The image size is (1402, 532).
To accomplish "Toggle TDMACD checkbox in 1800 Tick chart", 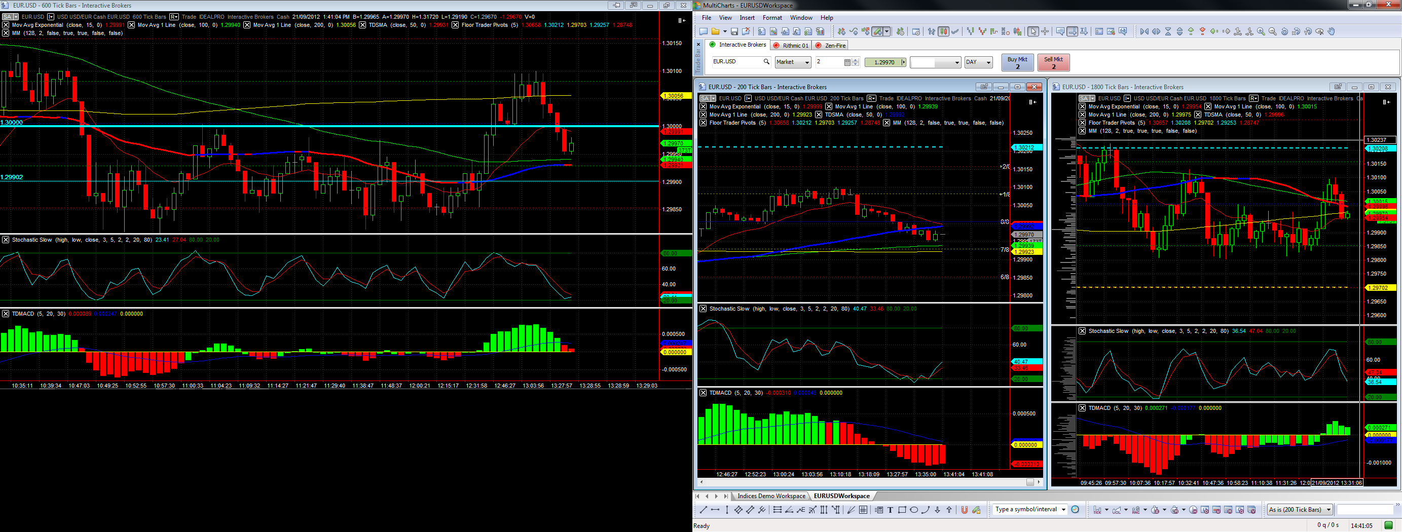I will click(x=1083, y=408).
